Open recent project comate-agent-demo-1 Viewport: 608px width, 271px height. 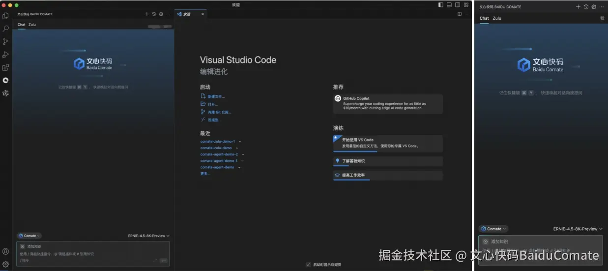(x=219, y=161)
